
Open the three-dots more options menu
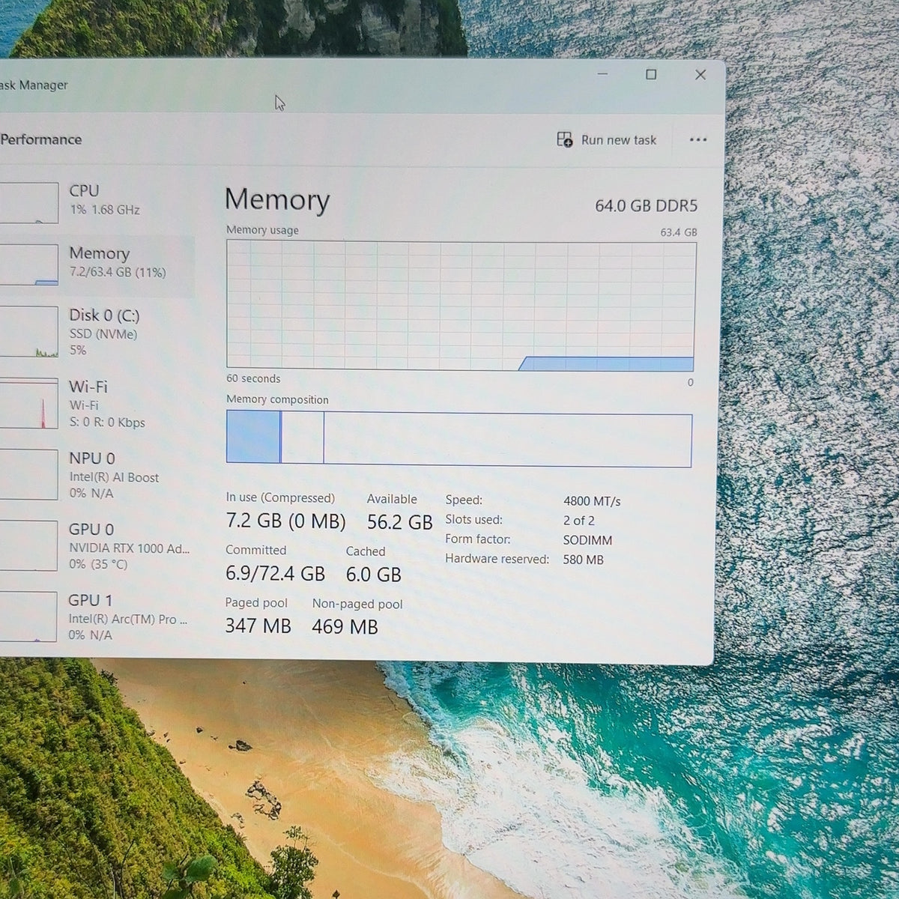tap(698, 140)
